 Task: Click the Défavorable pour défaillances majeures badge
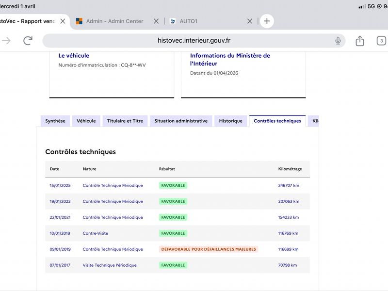point(209,249)
